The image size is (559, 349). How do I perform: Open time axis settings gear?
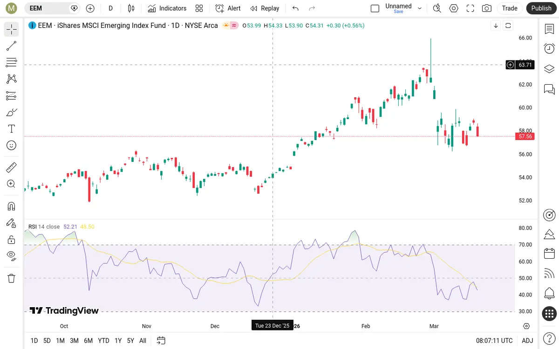tap(526, 326)
